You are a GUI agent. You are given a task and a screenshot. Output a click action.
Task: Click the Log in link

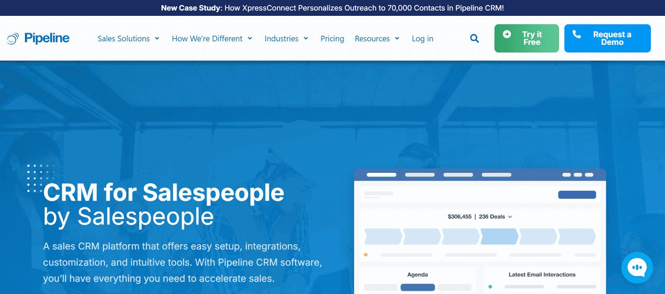pyautogui.click(x=422, y=39)
